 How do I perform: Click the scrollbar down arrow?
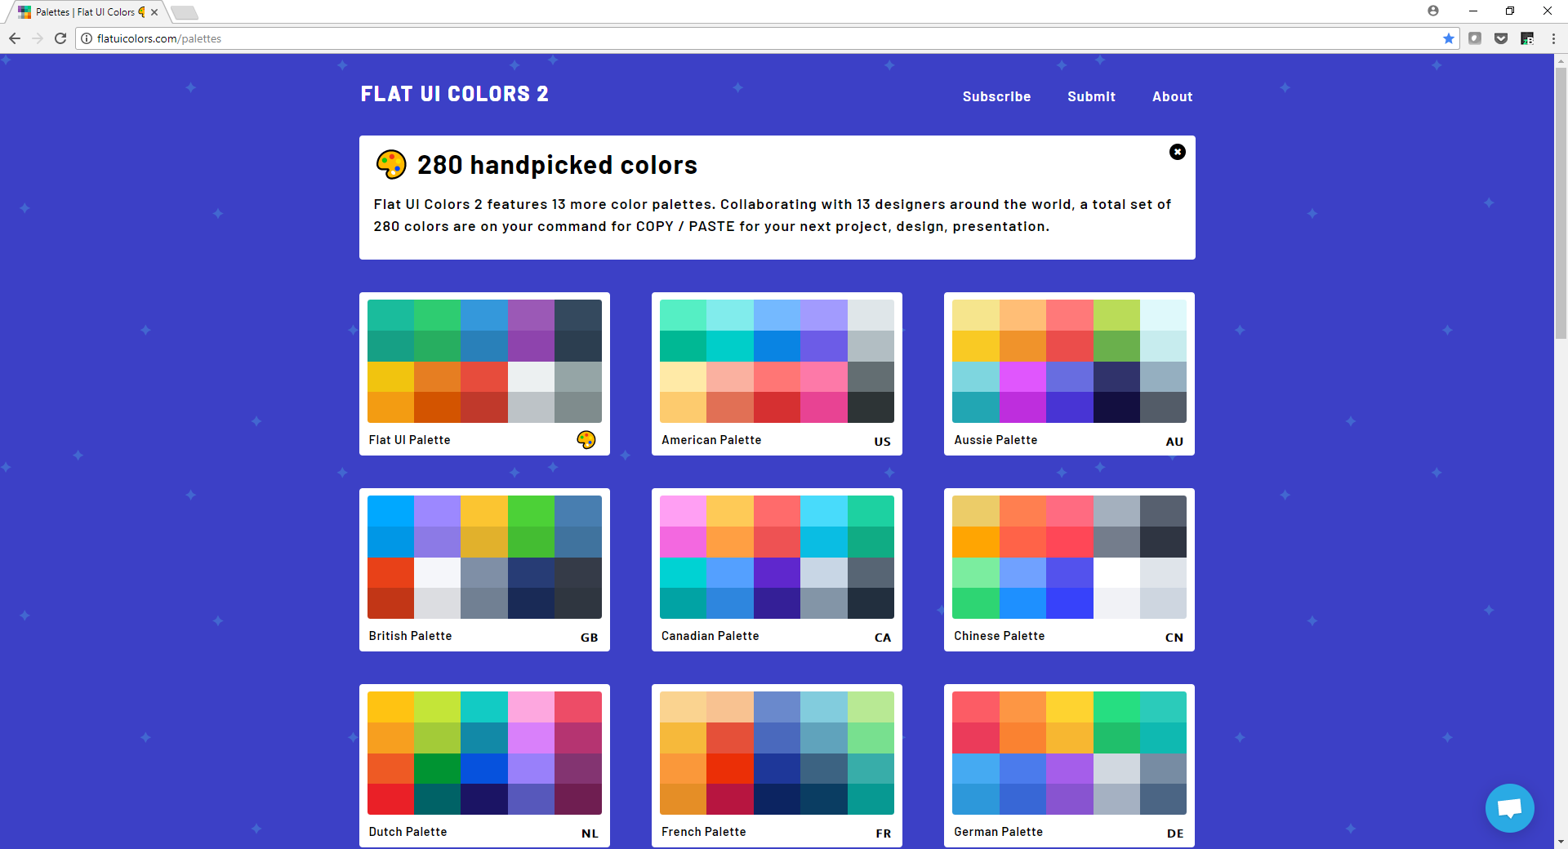[1561, 842]
